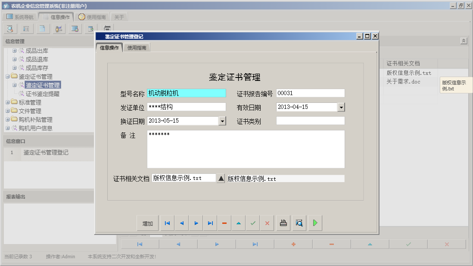Click the list view icon in main toolbar

26,29
